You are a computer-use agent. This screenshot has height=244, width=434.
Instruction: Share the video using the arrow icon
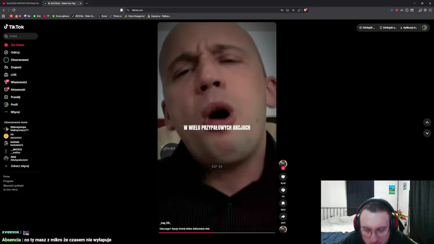pyautogui.click(x=283, y=217)
